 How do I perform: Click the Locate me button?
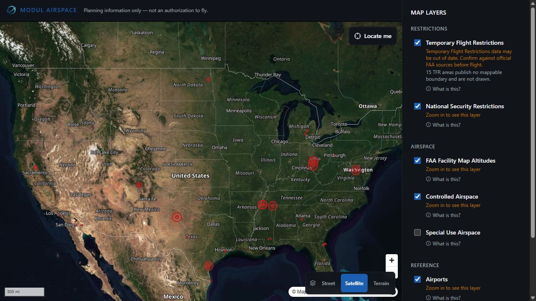coord(373,36)
